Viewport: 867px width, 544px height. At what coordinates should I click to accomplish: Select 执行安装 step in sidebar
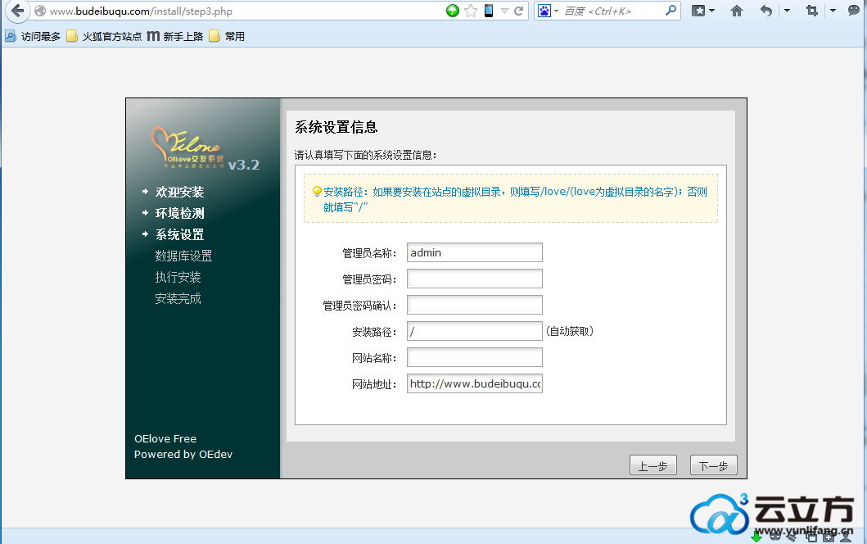click(x=178, y=277)
